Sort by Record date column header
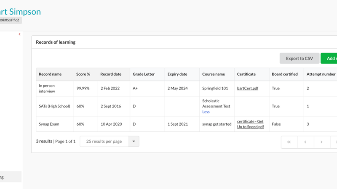 pyautogui.click(x=111, y=74)
